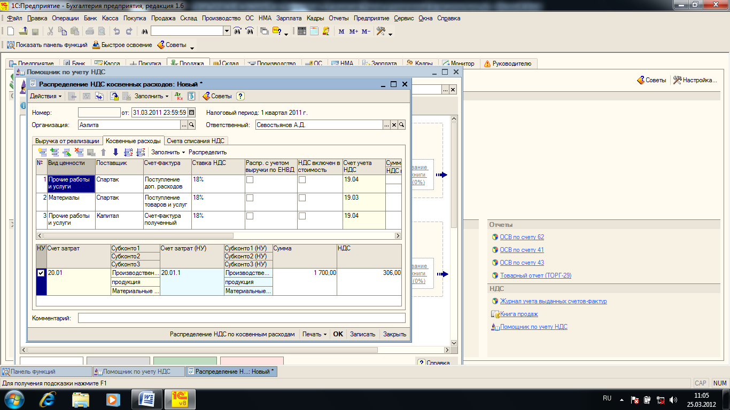The height and width of the screenshot is (410, 730).
Task: Clear Ответственный field with X button
Action: point(394,125)
